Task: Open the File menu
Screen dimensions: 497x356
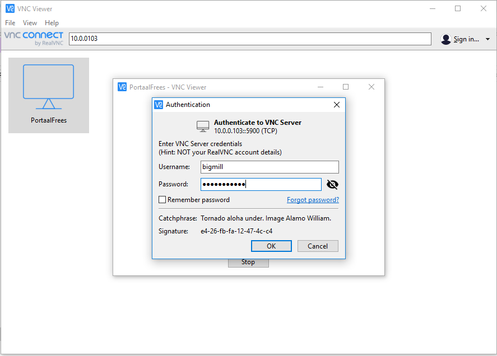Action: 10,23
